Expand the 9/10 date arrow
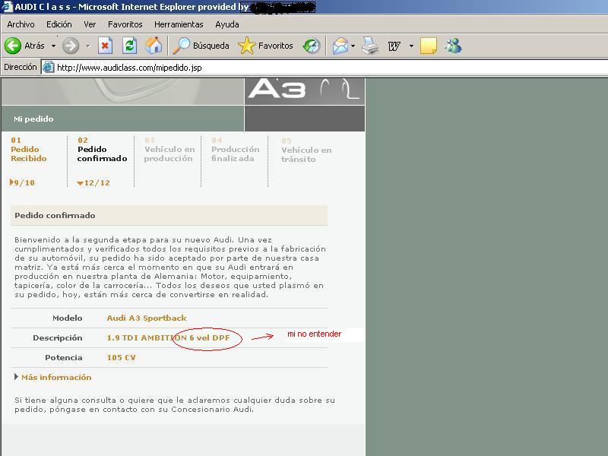 click(12, 182)
